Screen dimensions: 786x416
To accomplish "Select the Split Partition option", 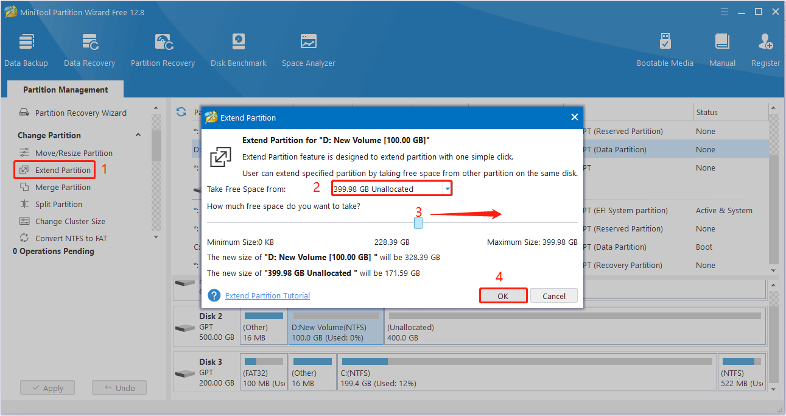I will [x=58, y=204].
